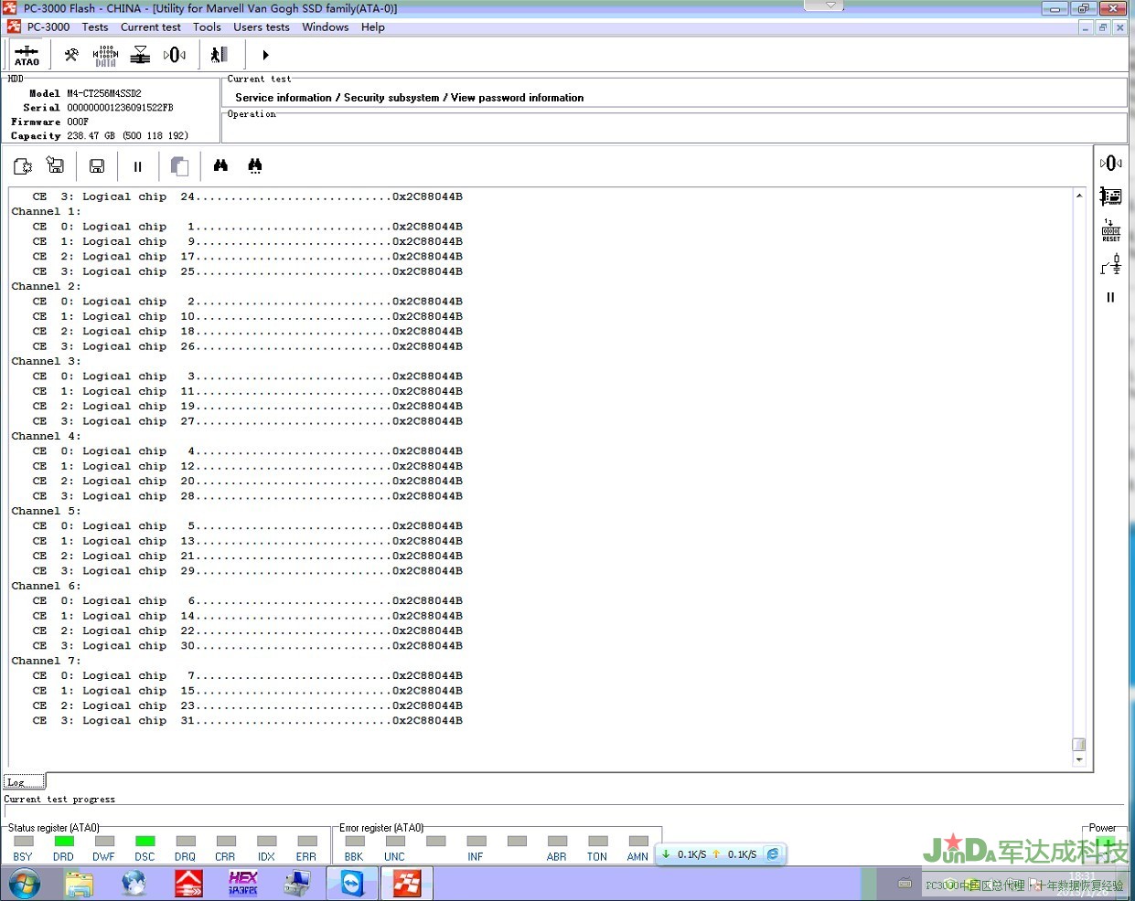Click the running figure exit icon
Screen dimensions: 1135x901
pyautogui.click(x=219, y=55)
